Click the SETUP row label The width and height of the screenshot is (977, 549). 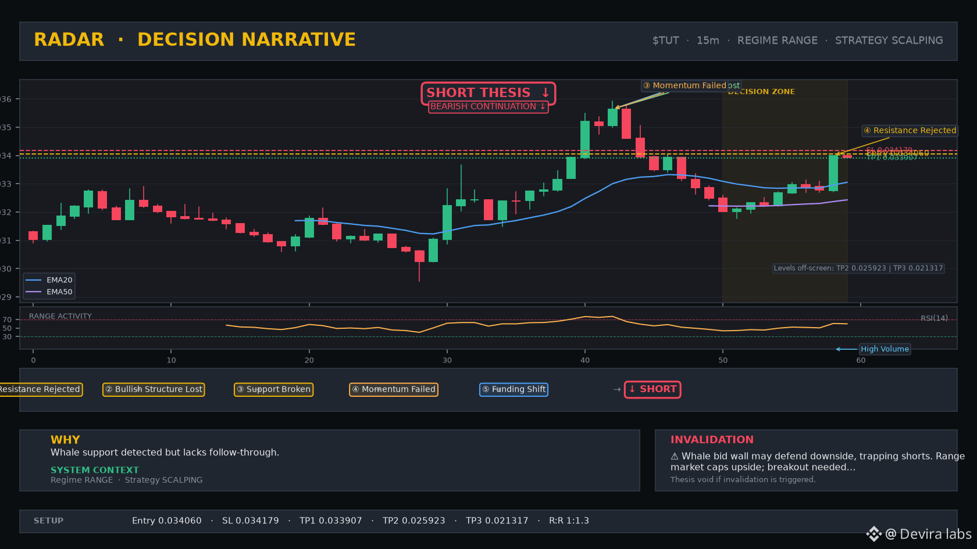(48, 521)
